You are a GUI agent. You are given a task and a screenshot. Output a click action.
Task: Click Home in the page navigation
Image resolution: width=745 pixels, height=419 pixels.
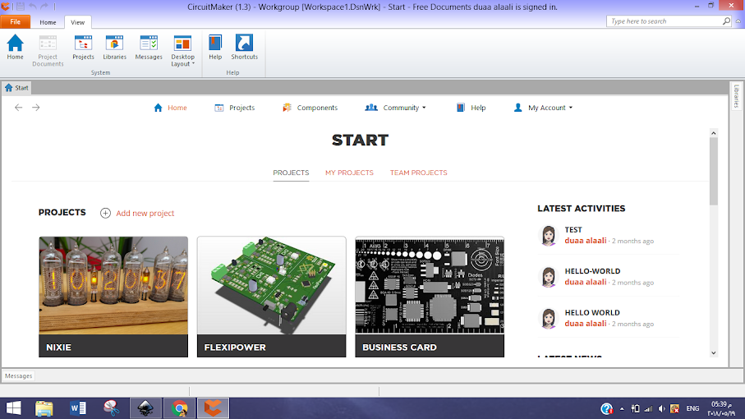(x=170, y=108)
